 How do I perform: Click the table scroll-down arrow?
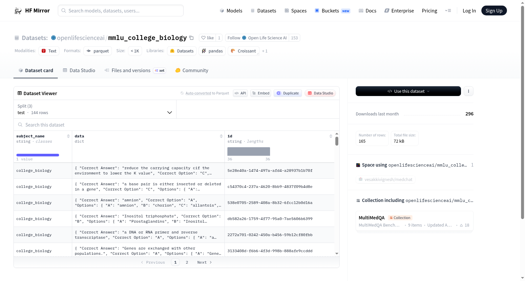coord(337,253)
